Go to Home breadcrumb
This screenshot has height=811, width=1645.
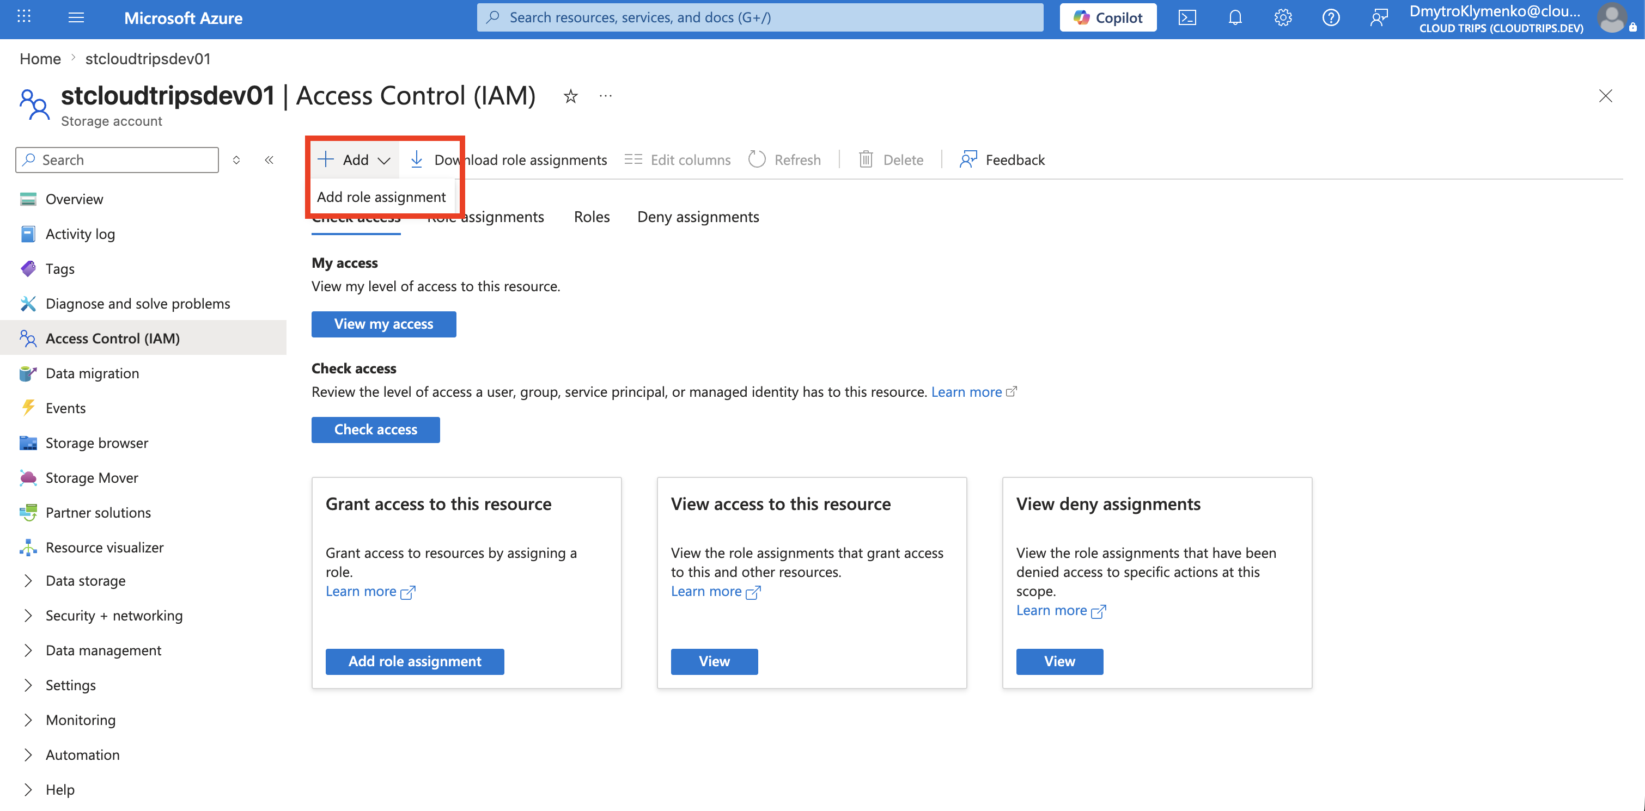click(x=40, y=59)
